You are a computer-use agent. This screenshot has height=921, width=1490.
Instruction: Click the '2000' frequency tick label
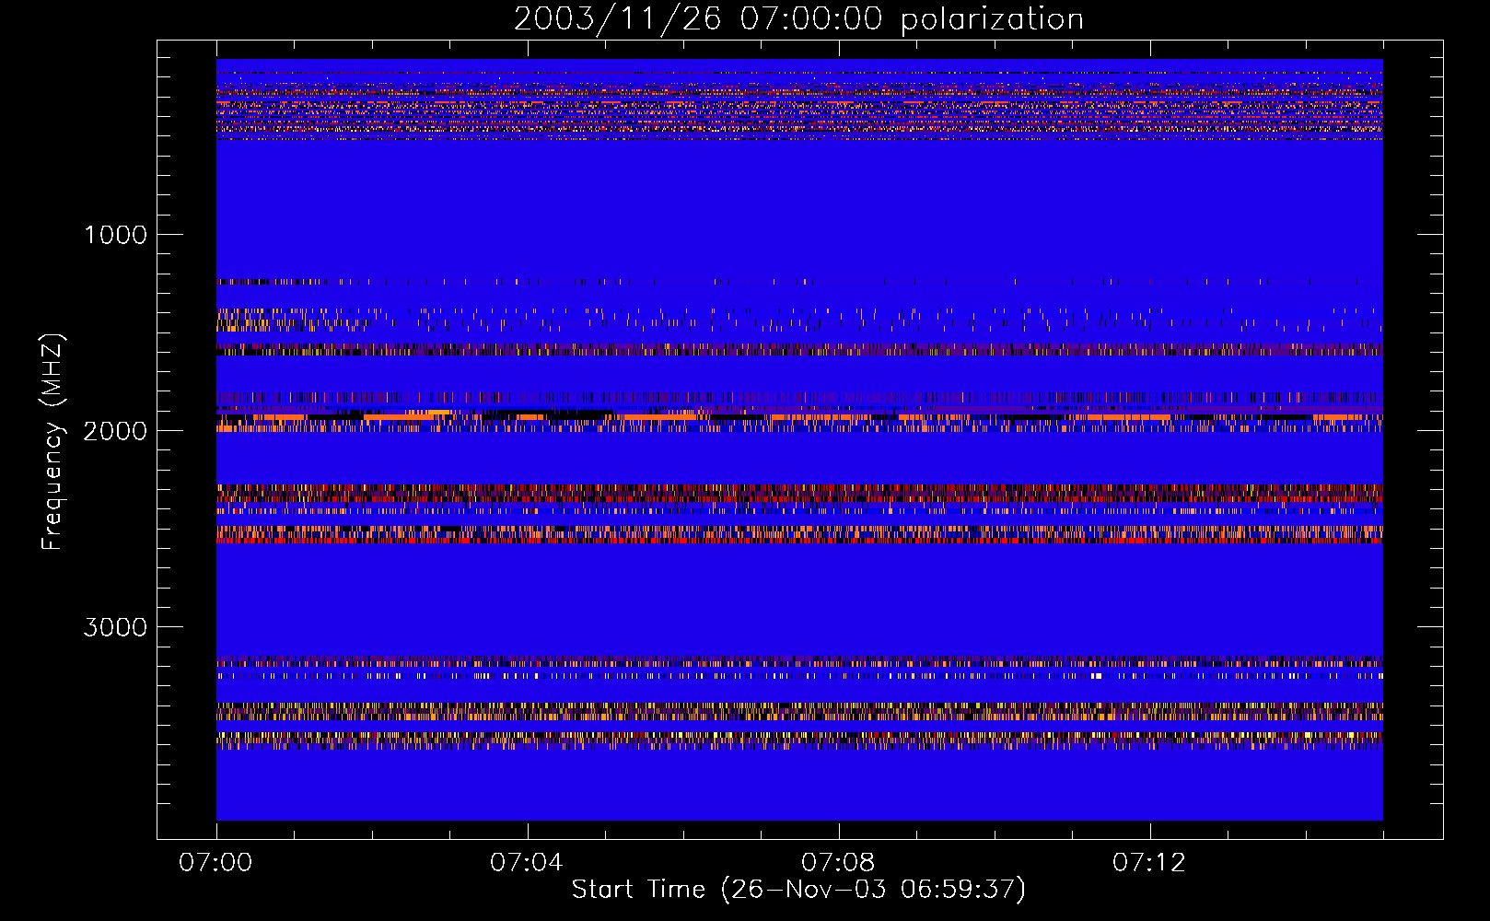[115, 431]
